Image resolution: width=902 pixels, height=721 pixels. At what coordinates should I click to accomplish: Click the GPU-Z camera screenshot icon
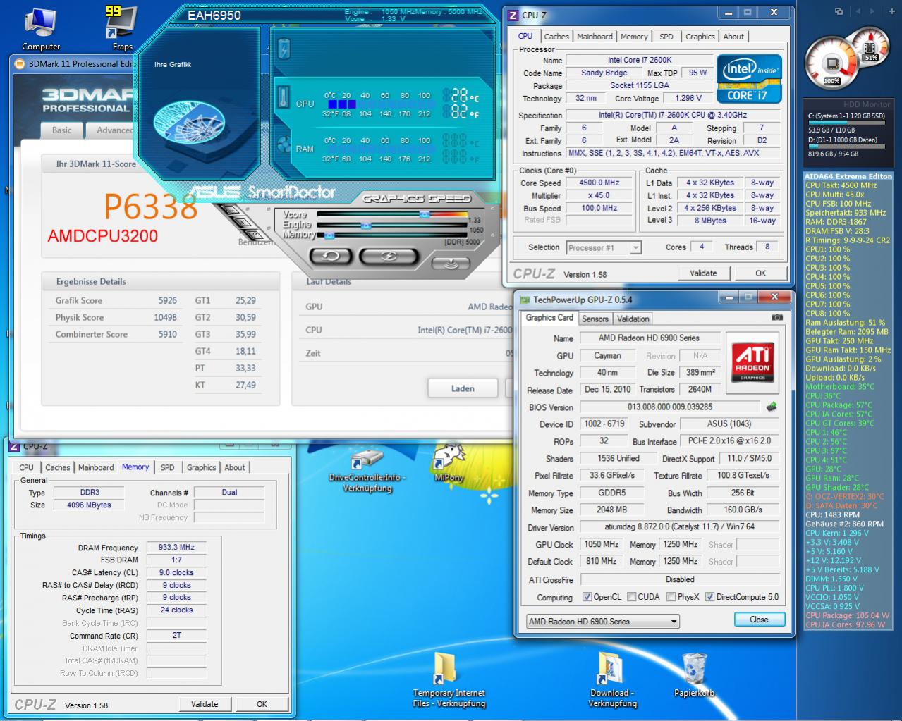(776, 318)
